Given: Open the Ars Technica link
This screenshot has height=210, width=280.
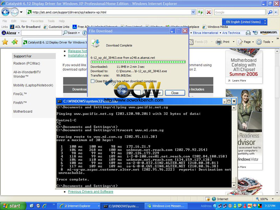Looking at the screenshot, I should 231,33.
